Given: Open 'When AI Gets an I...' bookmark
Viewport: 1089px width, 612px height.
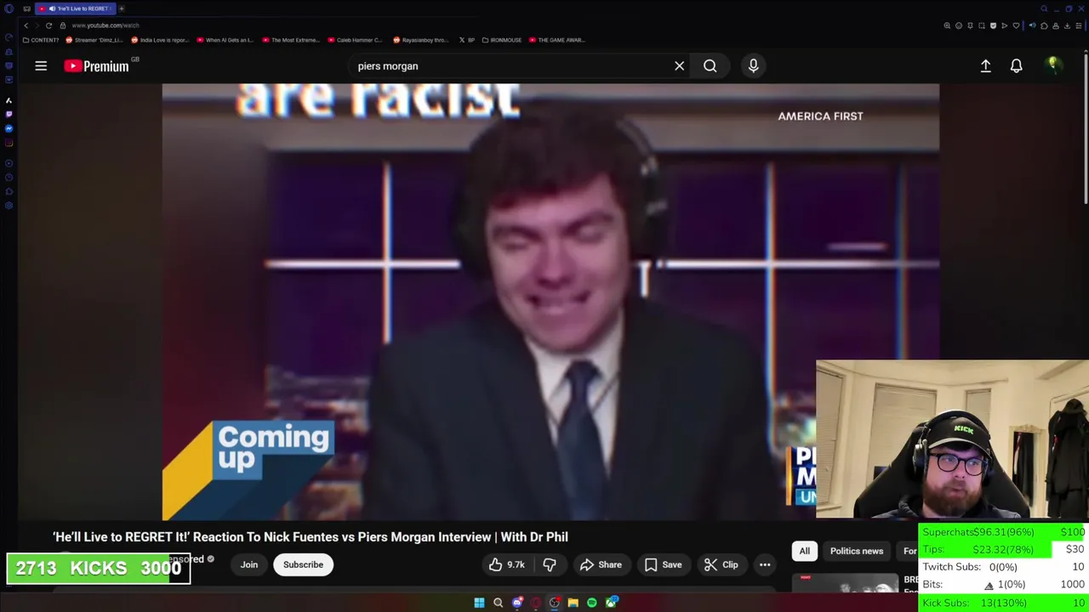Looking at the screenshot, I should click(225, 40).
